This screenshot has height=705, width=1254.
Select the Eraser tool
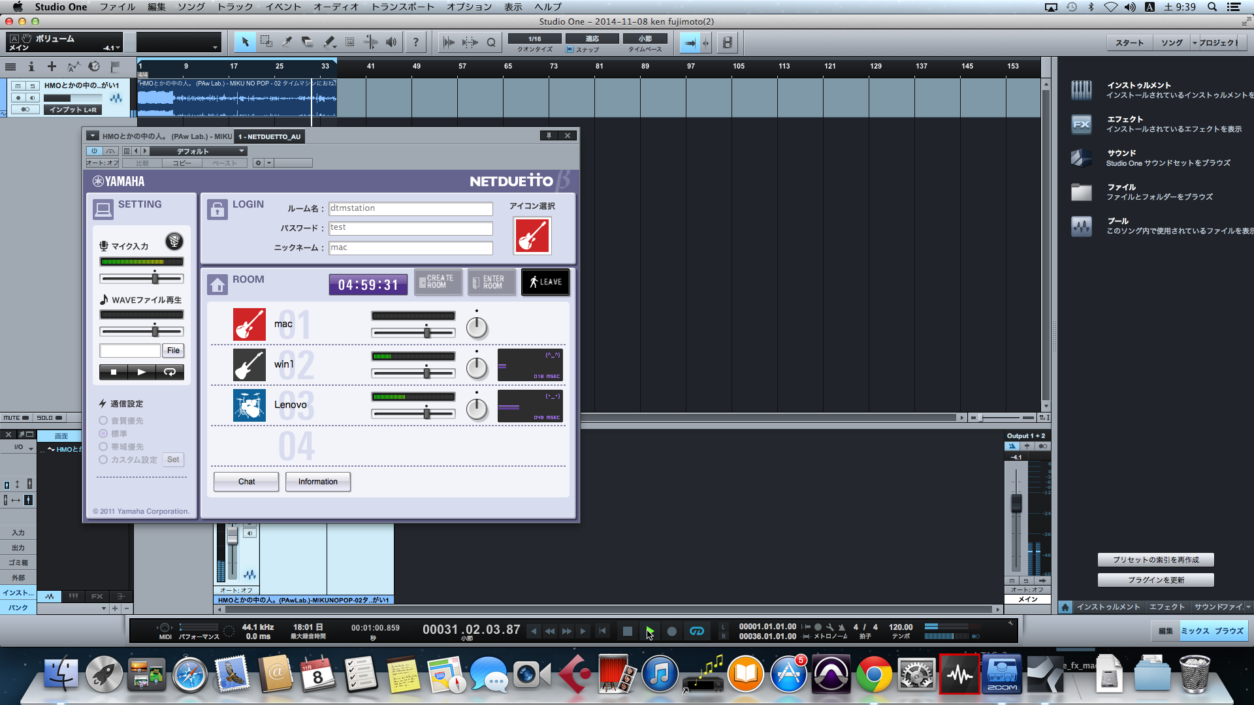tap(308, 42)
